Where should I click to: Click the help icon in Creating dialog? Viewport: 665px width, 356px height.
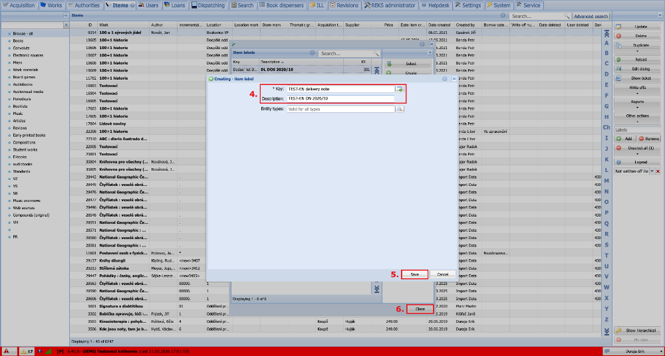point(444,79)
